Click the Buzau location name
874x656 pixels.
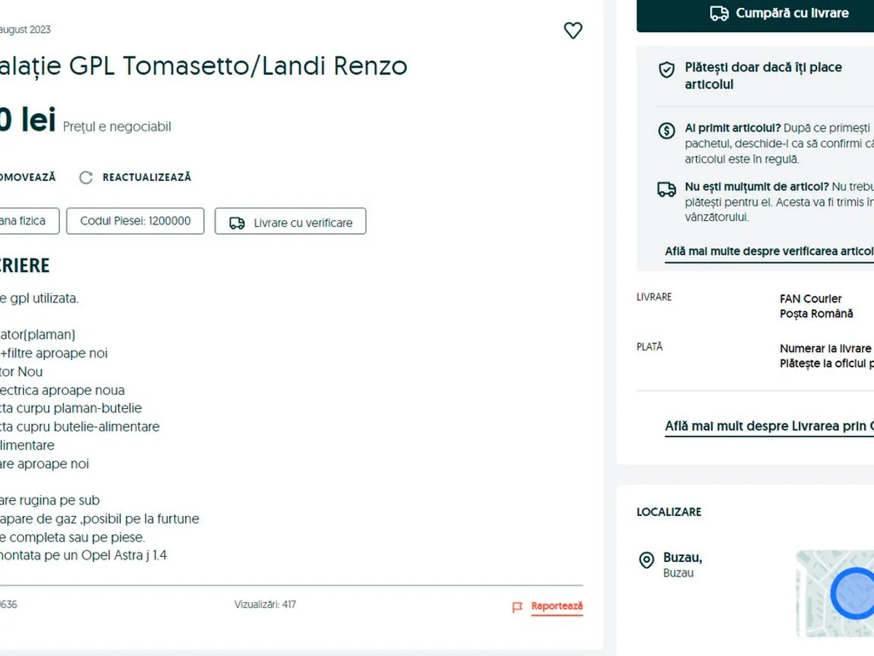coord(682,558)
